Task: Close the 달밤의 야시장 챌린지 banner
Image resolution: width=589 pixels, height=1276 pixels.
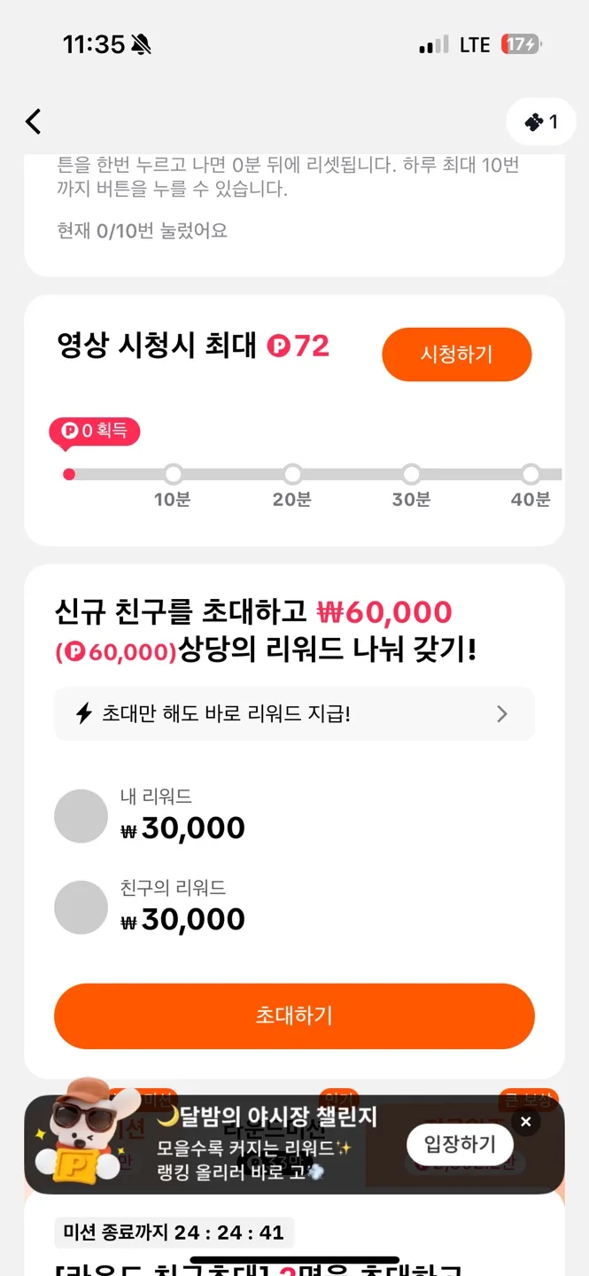Action: 525,1122
